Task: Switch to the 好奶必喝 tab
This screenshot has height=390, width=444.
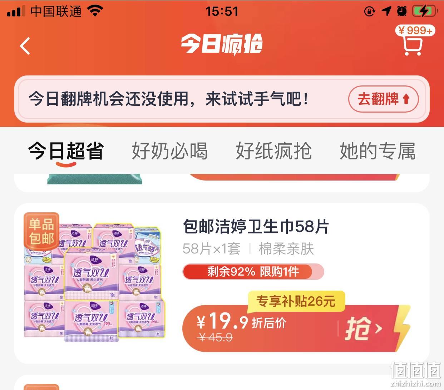Action: point(170,150)
